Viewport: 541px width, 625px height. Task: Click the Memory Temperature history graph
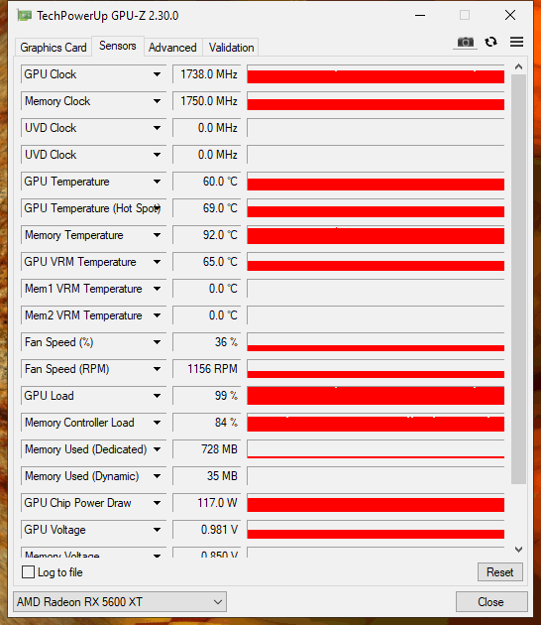pos(376,235)
